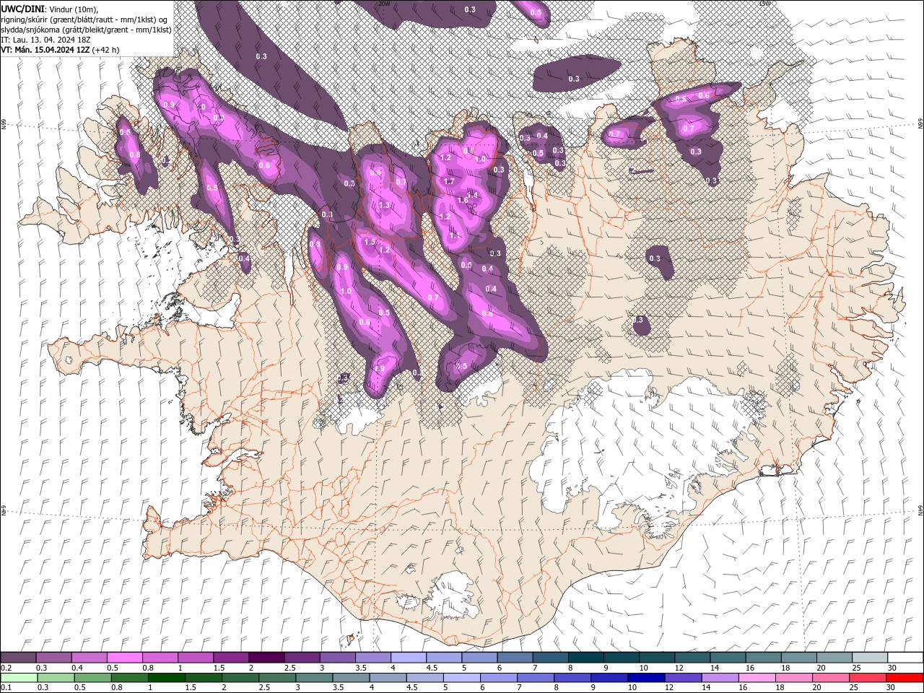Viewport: 924px width, 693px height.
Task: Click the upper legend swatch between 18 and 20
Action: pos(798,657)
